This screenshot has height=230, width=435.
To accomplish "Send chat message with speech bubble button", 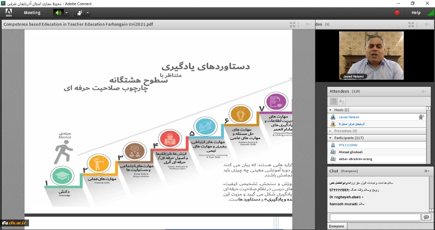I will point(426,217).
